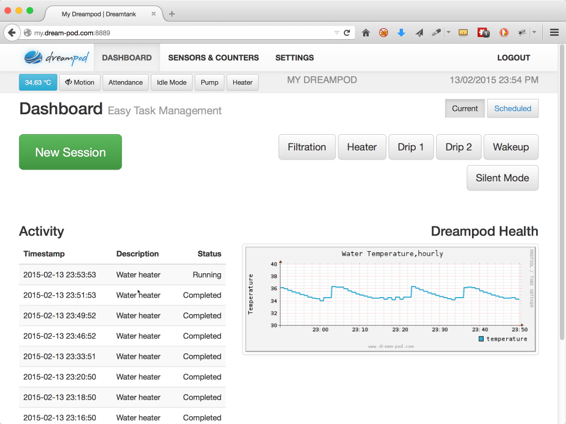Open the red puzzle extension with badge
Image resolution: width=566 pixels, height=424 pixels.
click(x=483, y=33)
